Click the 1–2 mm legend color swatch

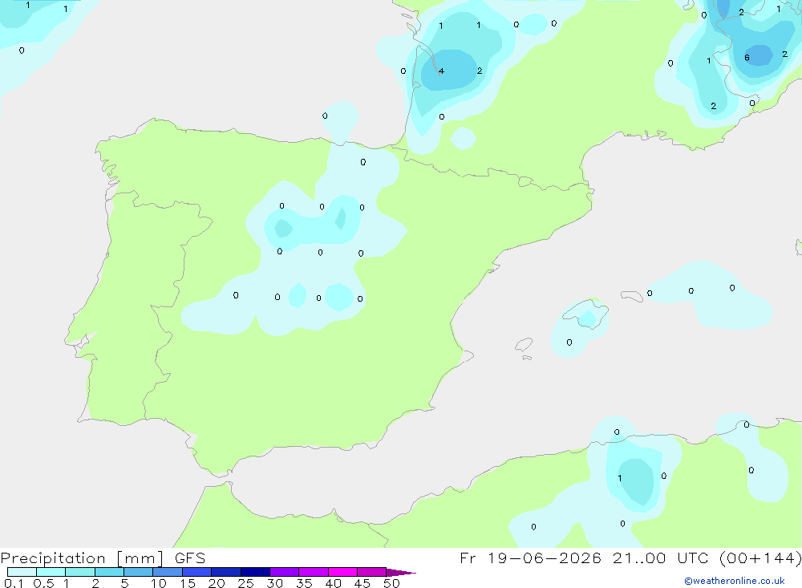coord(79,572)
